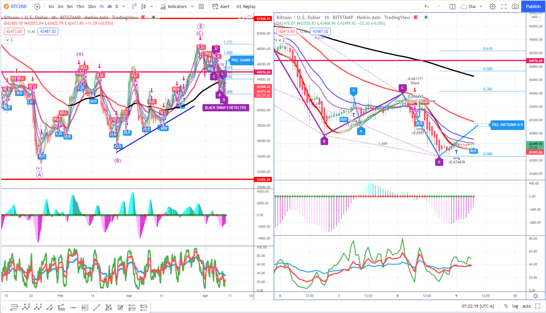Viewport: 546px width, 313px height.
Task: Click the hollow candles chart type icon
Action: click(x=143, y=6)
